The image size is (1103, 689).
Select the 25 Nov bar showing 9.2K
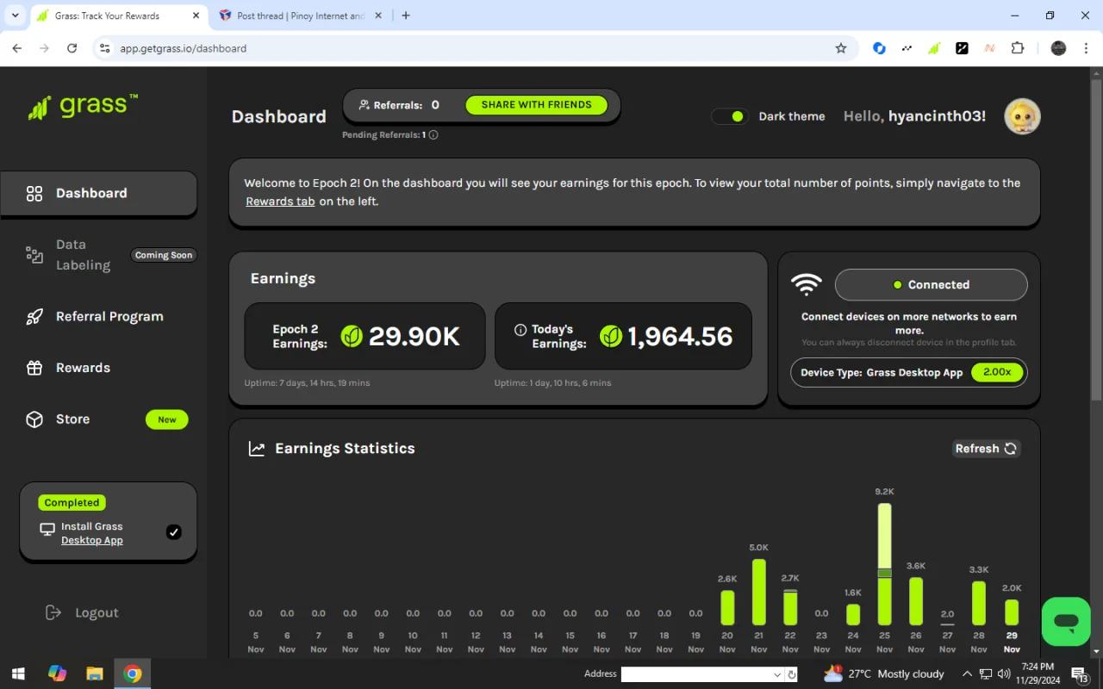coord(884,564)
